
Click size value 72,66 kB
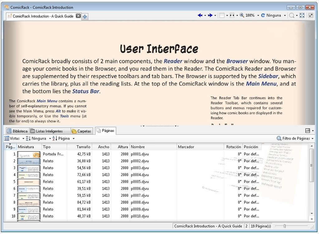[x=84, y=175]
